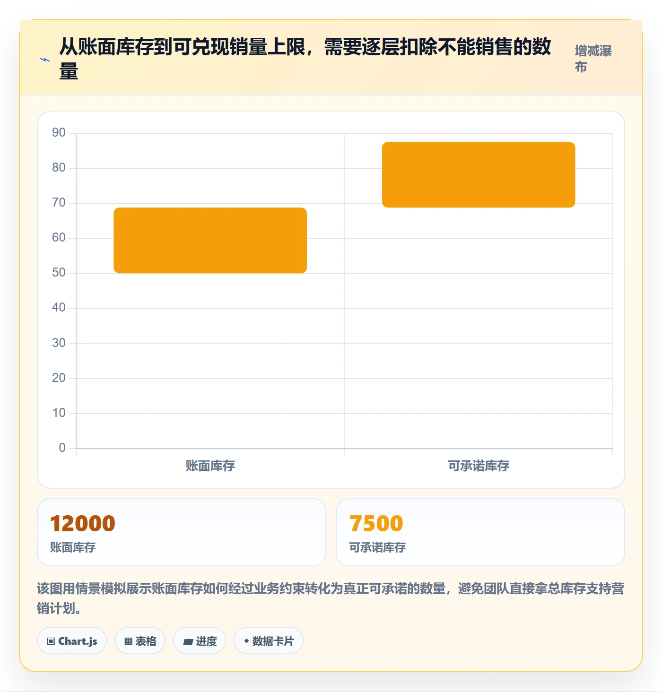Click the 可承诺库存 x-axis label
The image size is (662, 692).
pyautogui.click(x=479, y=466)
